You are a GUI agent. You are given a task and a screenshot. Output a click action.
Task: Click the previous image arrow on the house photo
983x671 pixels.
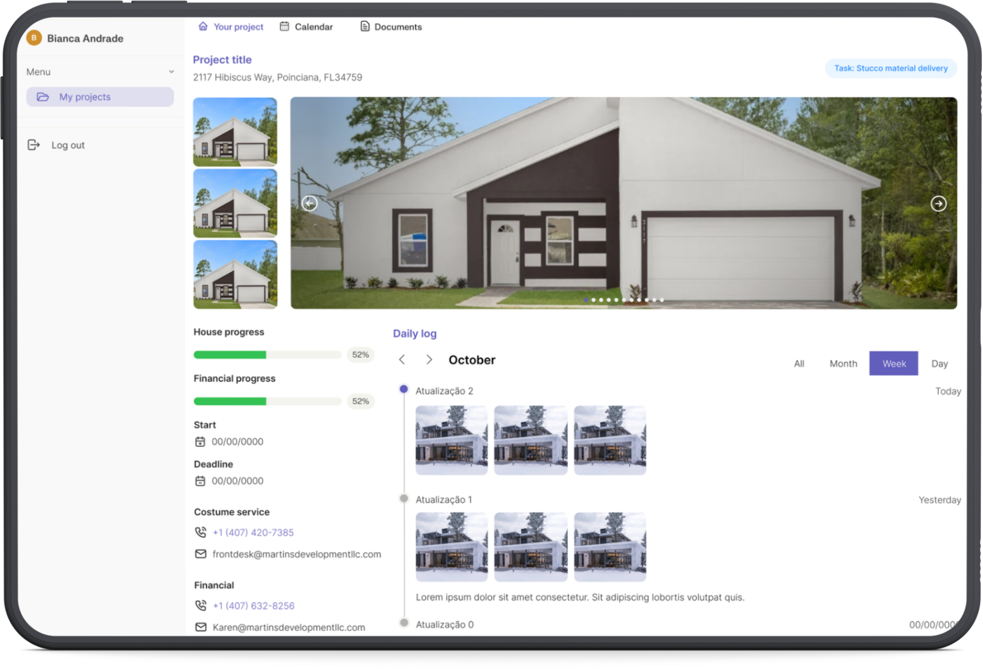click(309, 203)
